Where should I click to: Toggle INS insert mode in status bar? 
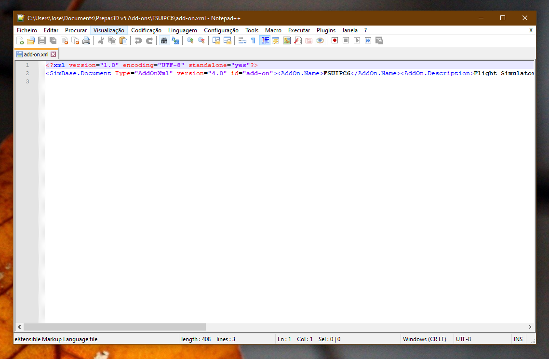[518, 339]
